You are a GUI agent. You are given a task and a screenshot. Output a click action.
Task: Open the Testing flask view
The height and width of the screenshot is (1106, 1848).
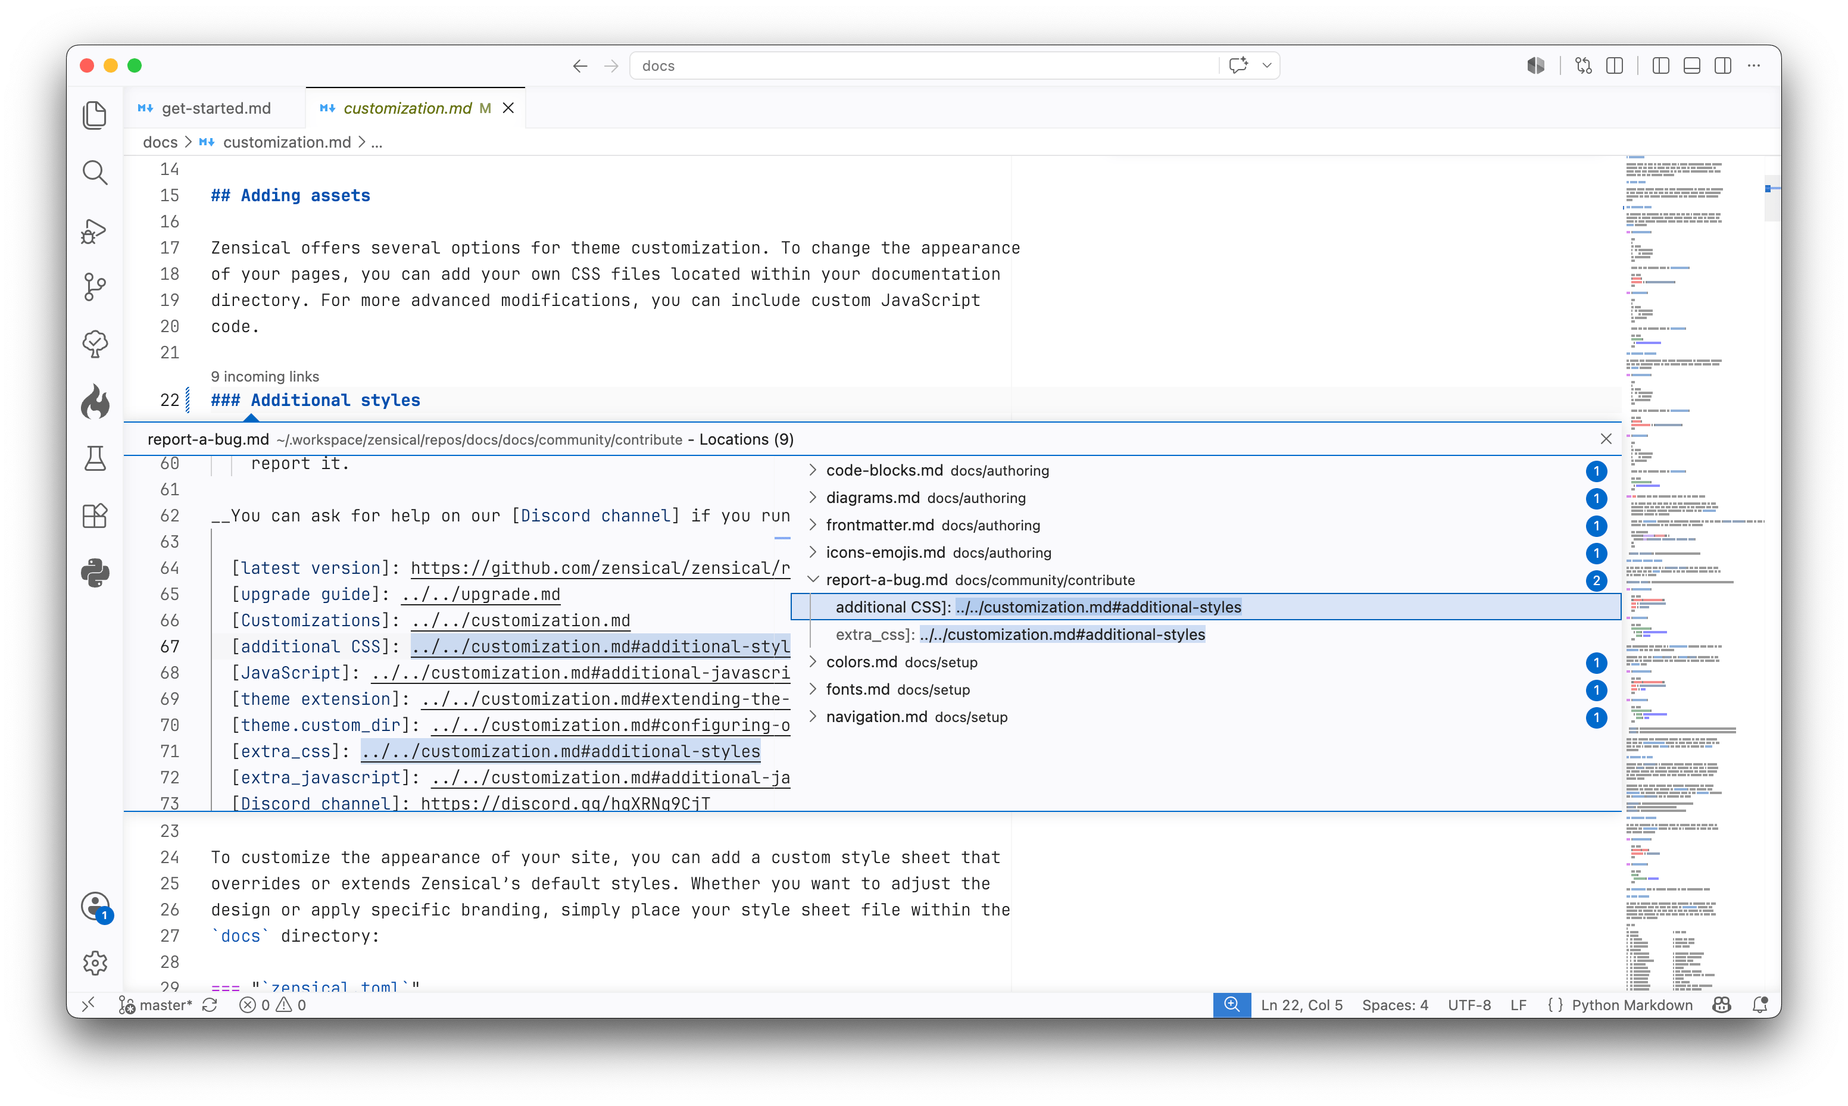(95, 458)
